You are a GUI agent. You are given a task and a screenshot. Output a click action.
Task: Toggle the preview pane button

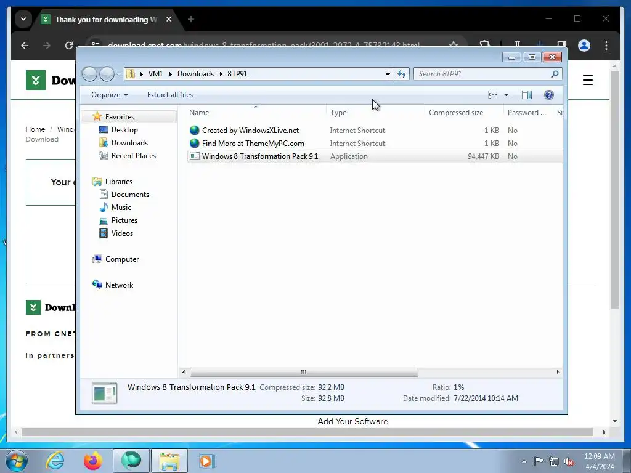pos(527,95)
